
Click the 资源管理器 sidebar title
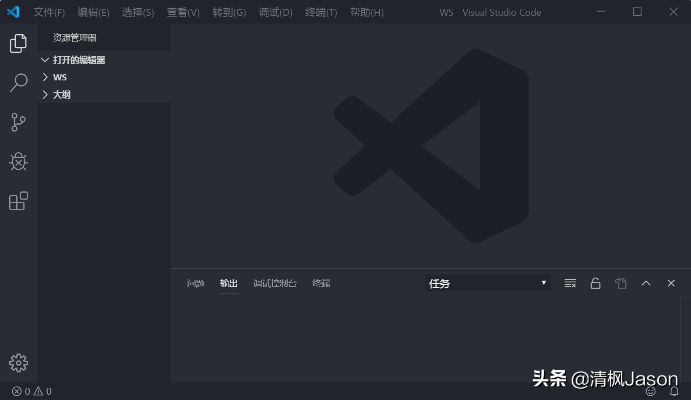(x=74, y=38)
